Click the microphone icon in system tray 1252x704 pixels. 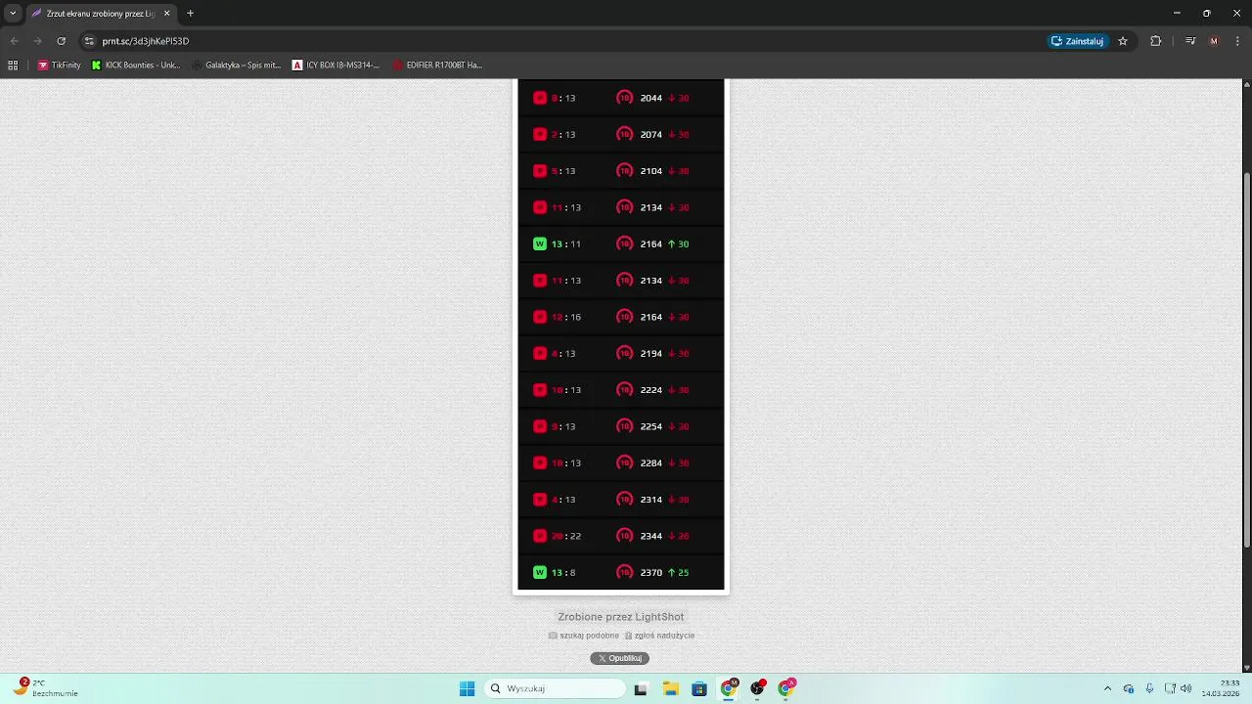(1149, 688)
